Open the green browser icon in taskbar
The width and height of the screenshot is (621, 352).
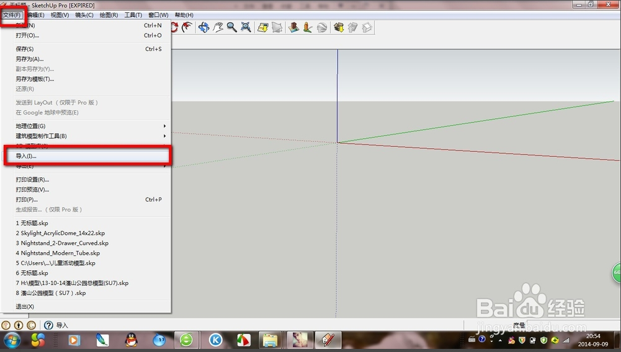click(186, 340)
